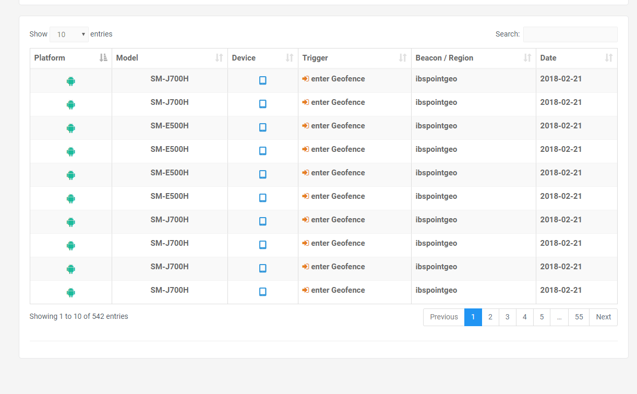Viewport: 637px width, 394px height.
Task: Click the "Beacon / Region" header label
Action: (x=444, y=58)
